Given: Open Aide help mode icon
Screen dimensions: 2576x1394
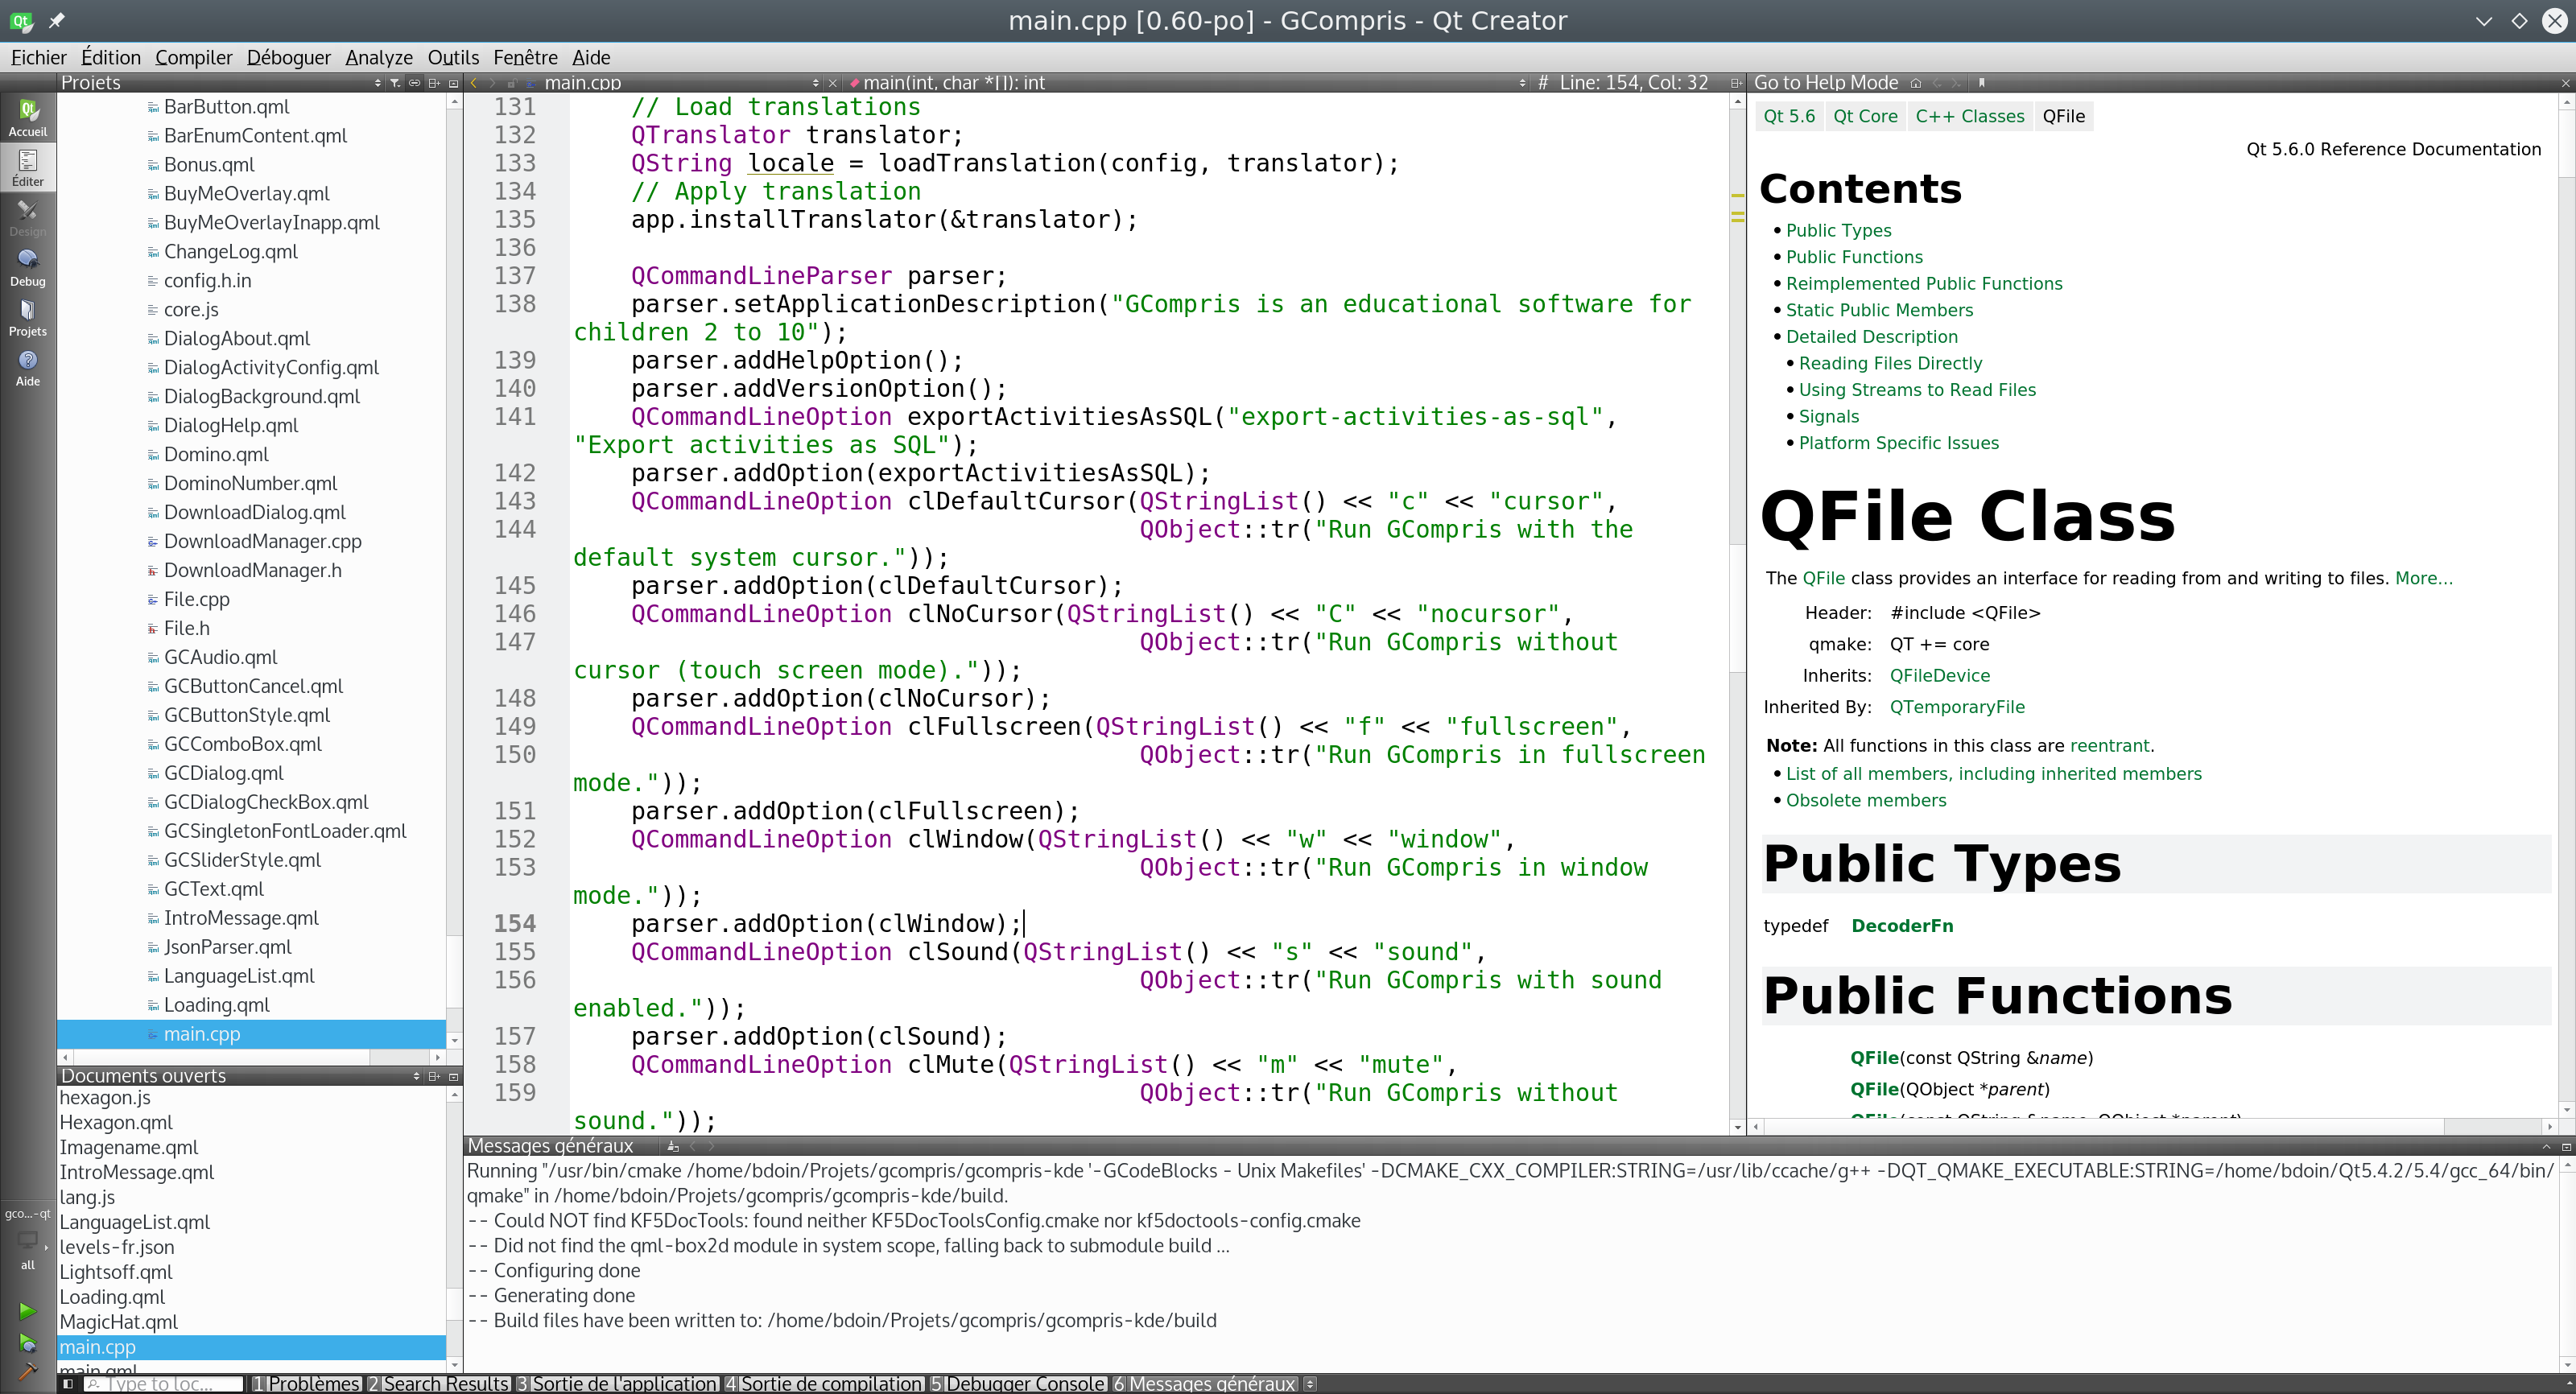Looking at the screenshot, I should point(27,367).
